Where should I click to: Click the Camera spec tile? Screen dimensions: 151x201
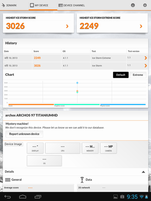pos(108,148)
